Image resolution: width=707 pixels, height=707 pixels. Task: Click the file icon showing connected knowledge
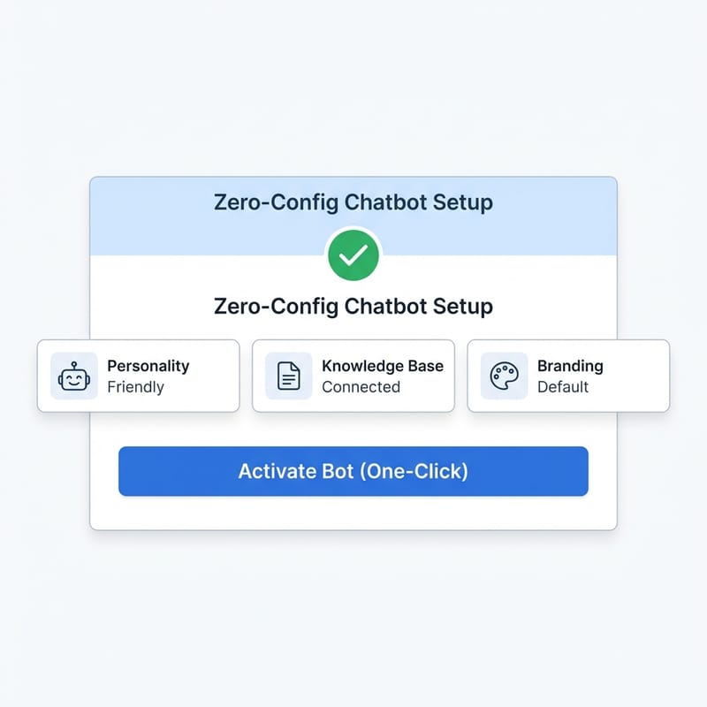[x=288, y=376]
